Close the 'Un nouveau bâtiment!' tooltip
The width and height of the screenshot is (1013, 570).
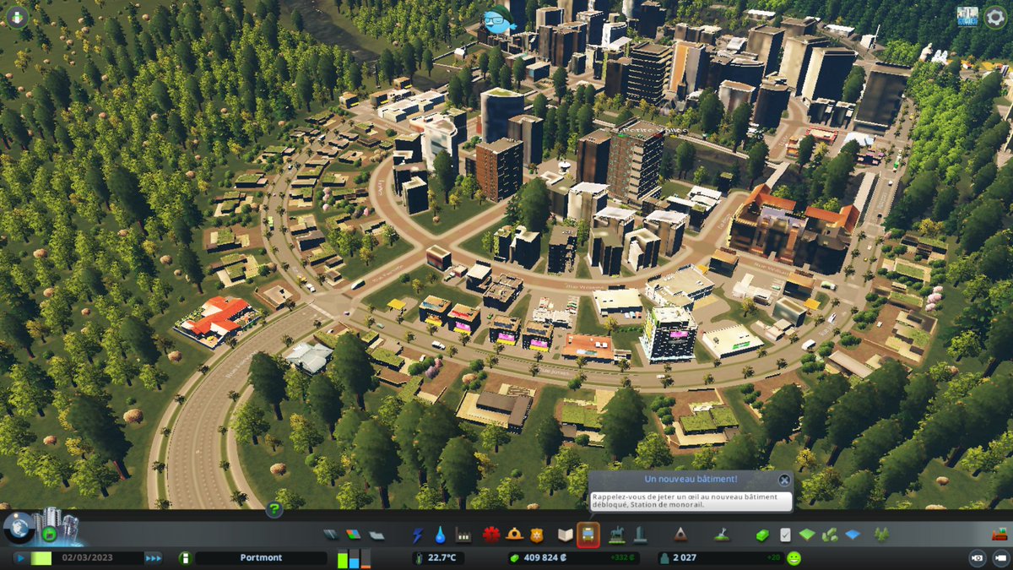tap(784, 480)
